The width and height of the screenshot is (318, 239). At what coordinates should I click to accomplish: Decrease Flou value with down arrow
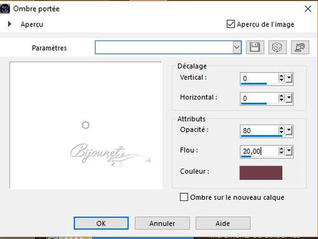tap(281, 153)
